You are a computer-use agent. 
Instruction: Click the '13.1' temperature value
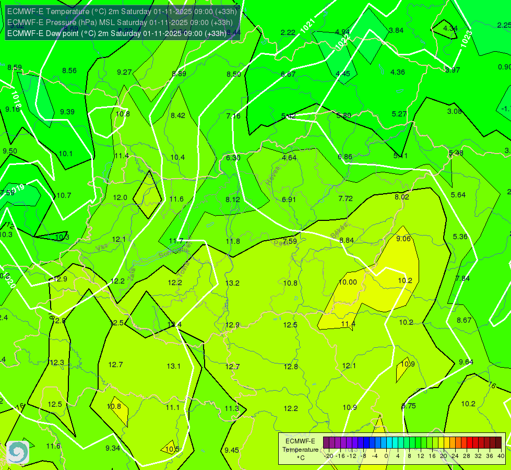click(x=173, y=366)
